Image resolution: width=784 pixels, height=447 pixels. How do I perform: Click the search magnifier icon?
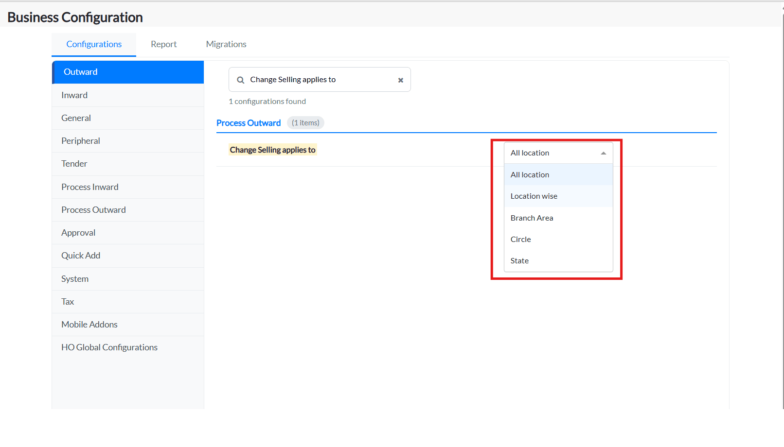(x=240, y=80)
